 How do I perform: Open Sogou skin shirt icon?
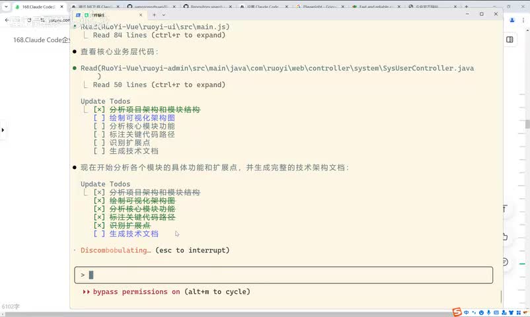[x=511, y=312]
